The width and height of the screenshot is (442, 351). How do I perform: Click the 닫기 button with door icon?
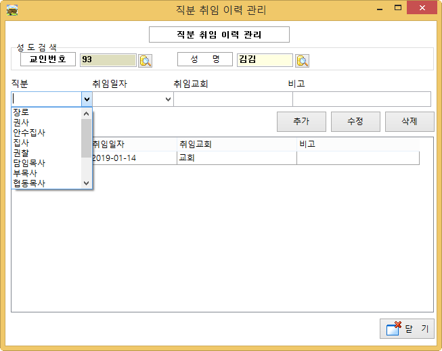(x=406, y=329)
